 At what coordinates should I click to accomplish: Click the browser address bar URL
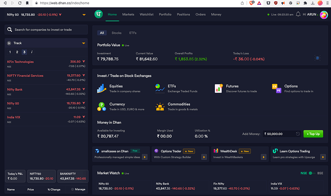[65, 3]
